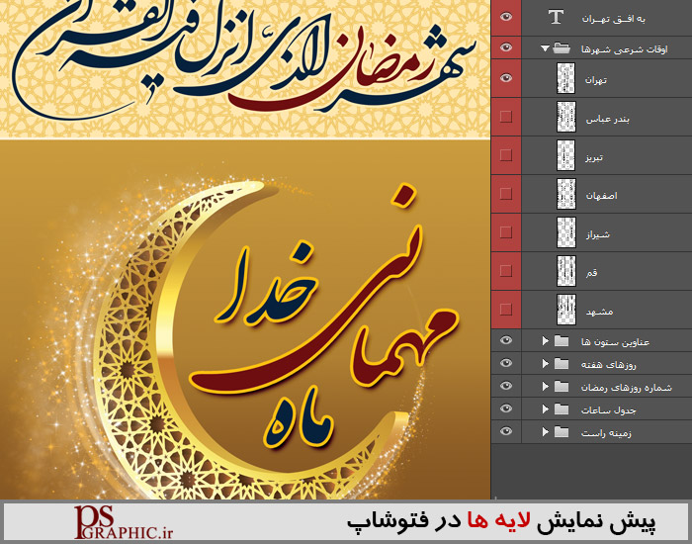Click the folder icon of زمینه راست group
The image size is (692, 544).
pos(562,431)
